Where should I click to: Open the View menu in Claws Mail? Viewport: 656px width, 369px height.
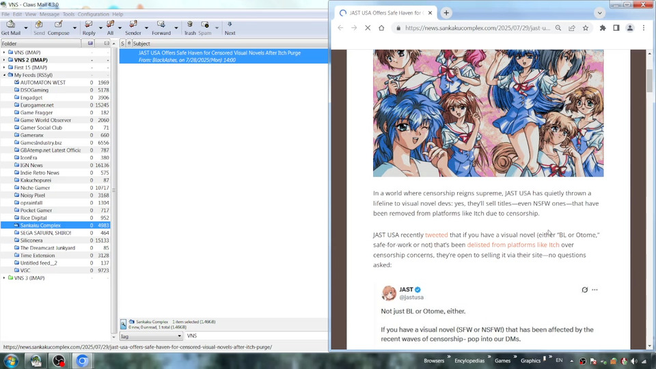point(31,14)
